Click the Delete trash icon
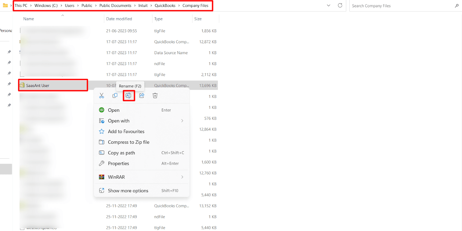Image resolution: width=462 pixels, height=231 pixels. click(155, 96)
